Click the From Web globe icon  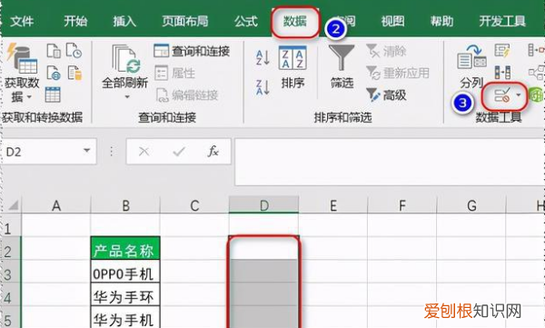[54, 73]
